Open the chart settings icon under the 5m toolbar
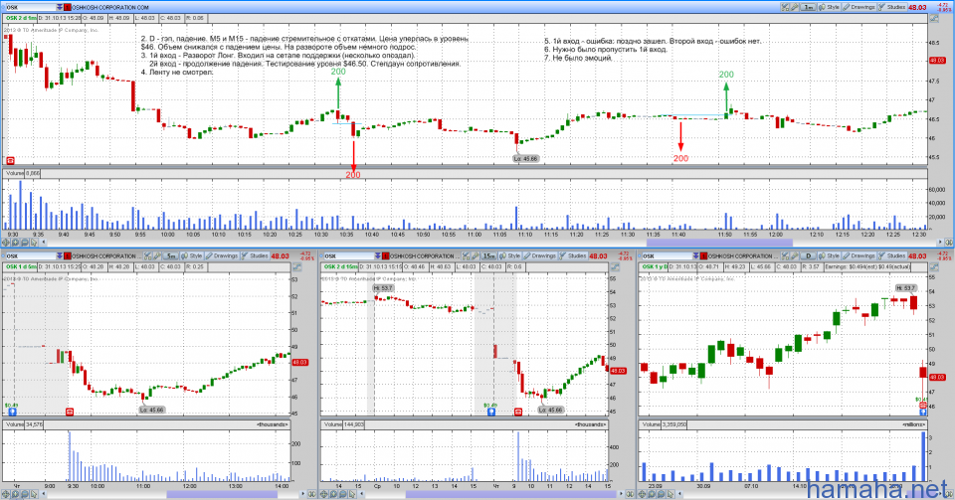The image size is (955, 500). tap(297, 267)
